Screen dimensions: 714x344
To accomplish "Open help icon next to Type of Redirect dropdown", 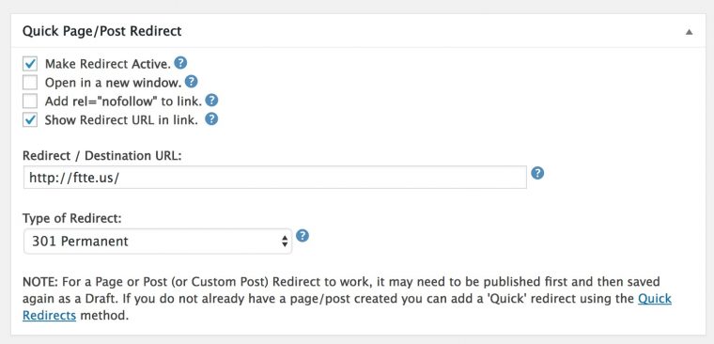I will 303,236.
